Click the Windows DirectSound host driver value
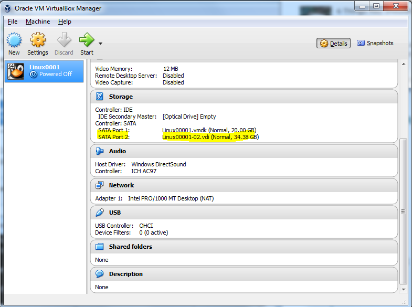The height and width of the screenshot is (307, 412). click(159, 164)
